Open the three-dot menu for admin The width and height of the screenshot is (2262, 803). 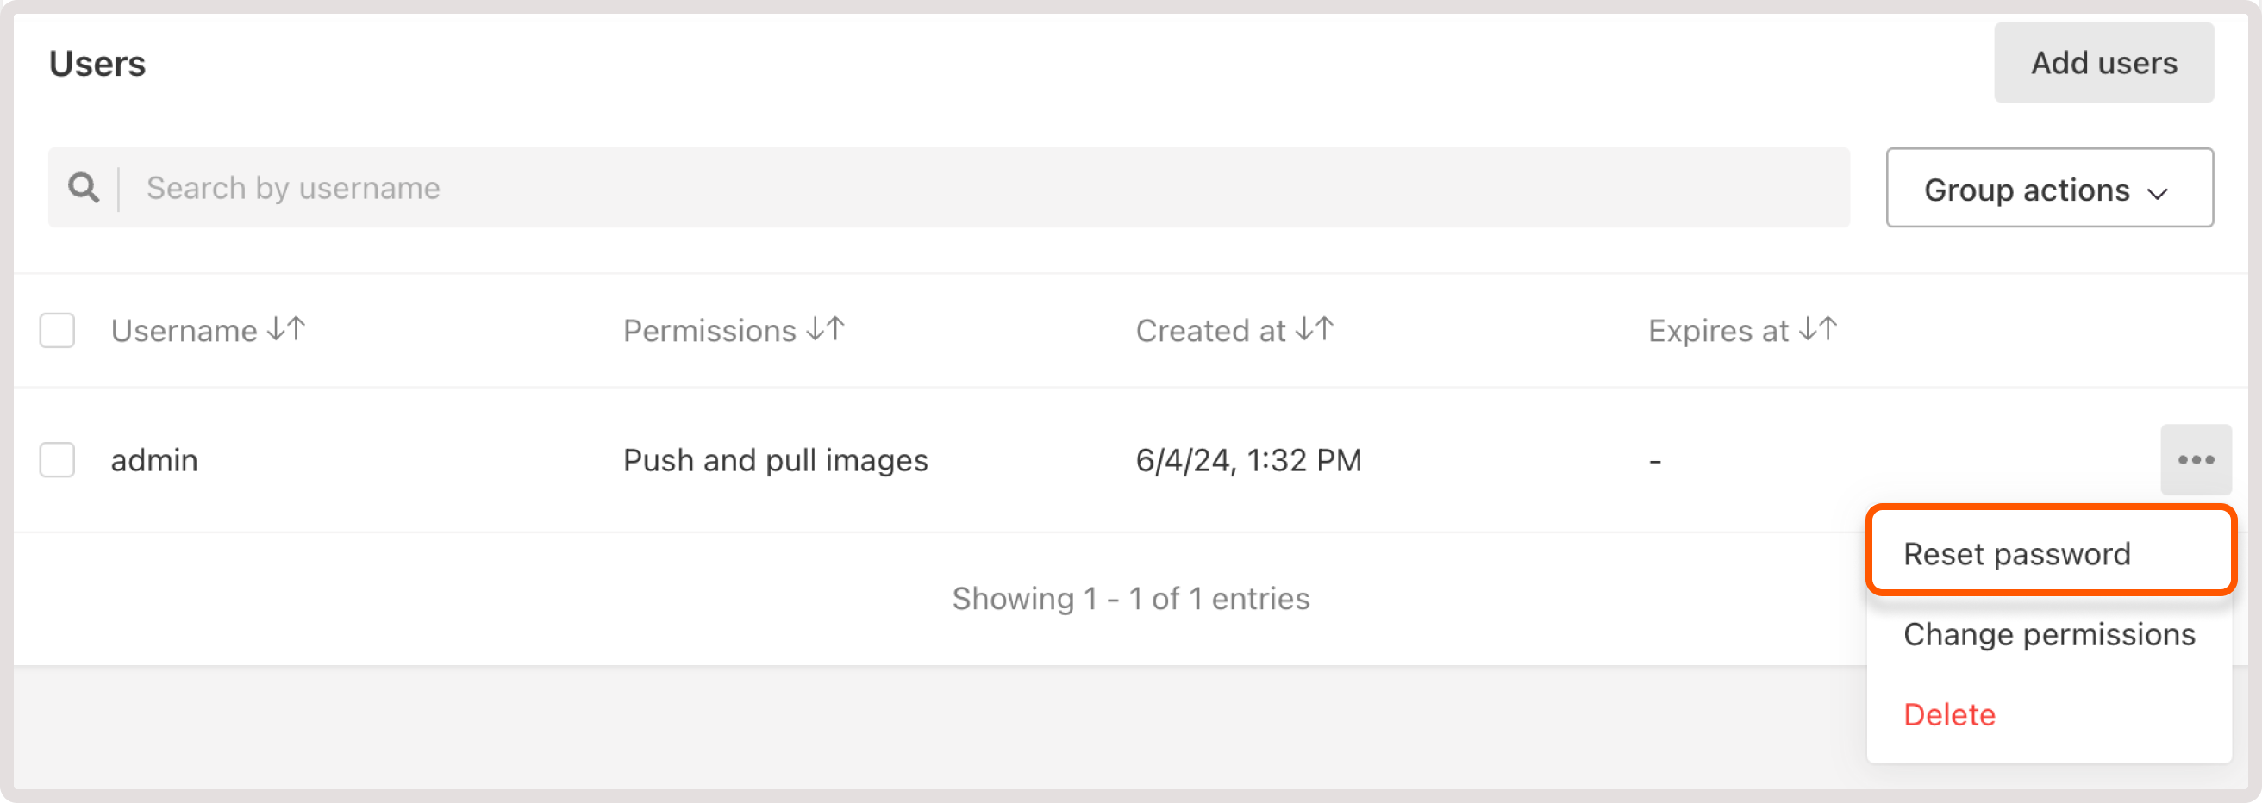click(2196, 460)
